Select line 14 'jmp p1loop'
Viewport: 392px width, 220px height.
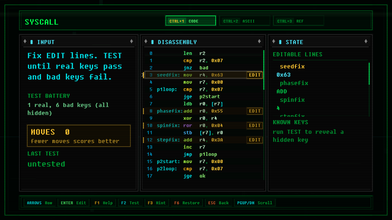point(203,154)
